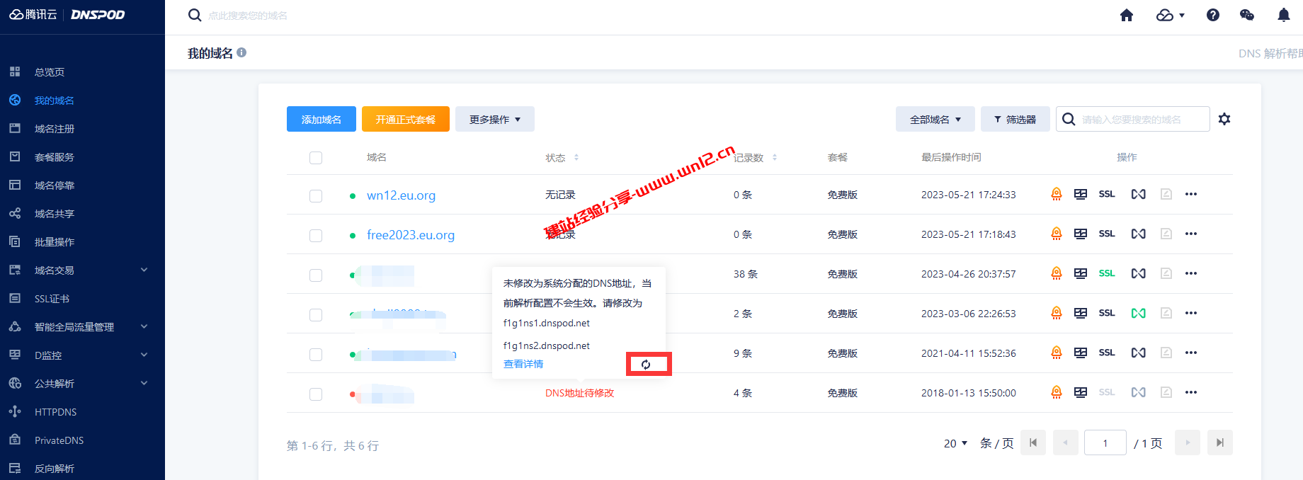Image resolution: width=1303 pixels, height=480 pixels.
Task: Open the help question mark icon
Action: tap(1213, 15)
